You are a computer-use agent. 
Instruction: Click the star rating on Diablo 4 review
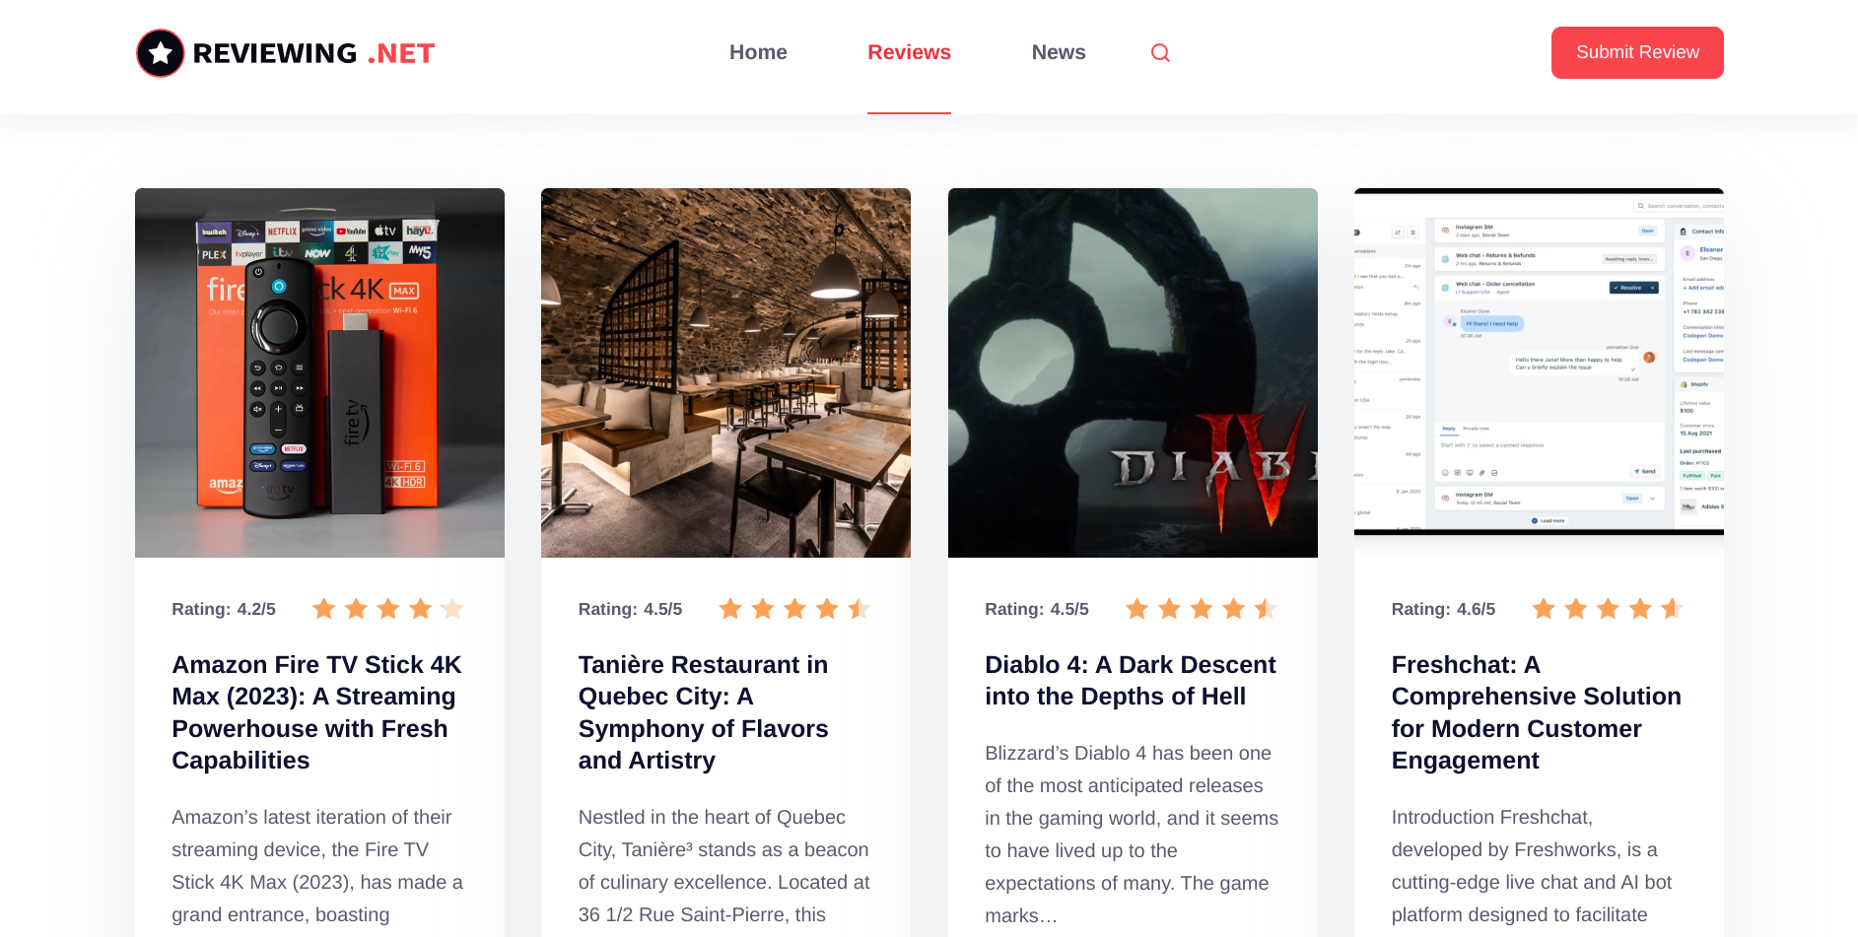(1201, 609)
